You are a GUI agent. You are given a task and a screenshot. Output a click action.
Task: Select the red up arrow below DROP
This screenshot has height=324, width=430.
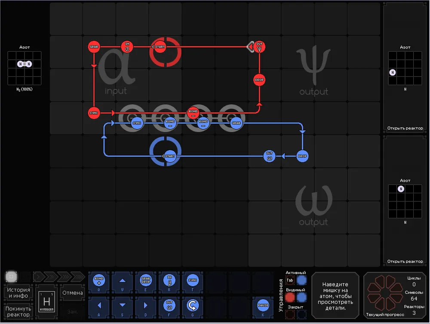(x=259, y=104)
